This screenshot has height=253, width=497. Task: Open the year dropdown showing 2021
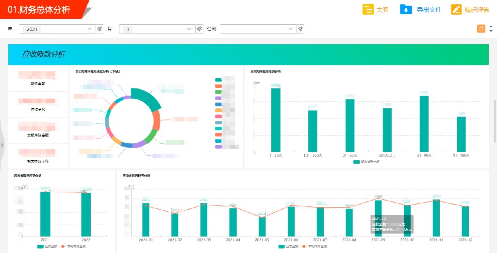pyautogui.click(x=57, y=29)
